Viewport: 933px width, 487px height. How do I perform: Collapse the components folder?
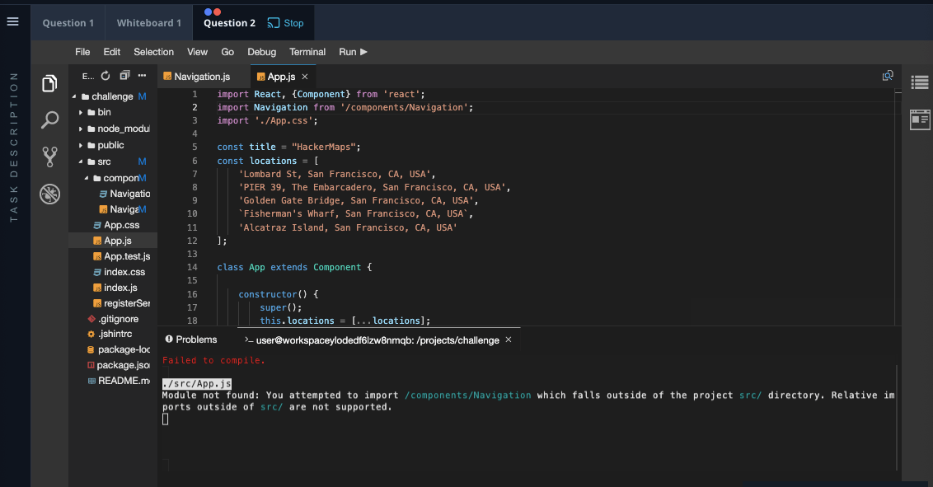pos(87,178)
